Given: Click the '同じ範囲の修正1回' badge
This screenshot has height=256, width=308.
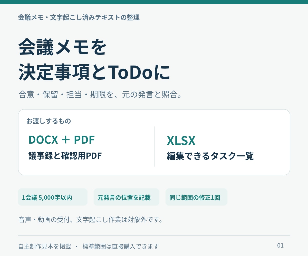Looking at the screenshot, I should pos(196,197).
